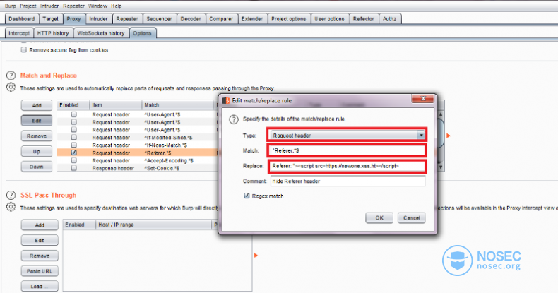Enable first User-Agent request header rule
Image resolution: width=558 pixels, height=293 pixels.
(73, 114)
